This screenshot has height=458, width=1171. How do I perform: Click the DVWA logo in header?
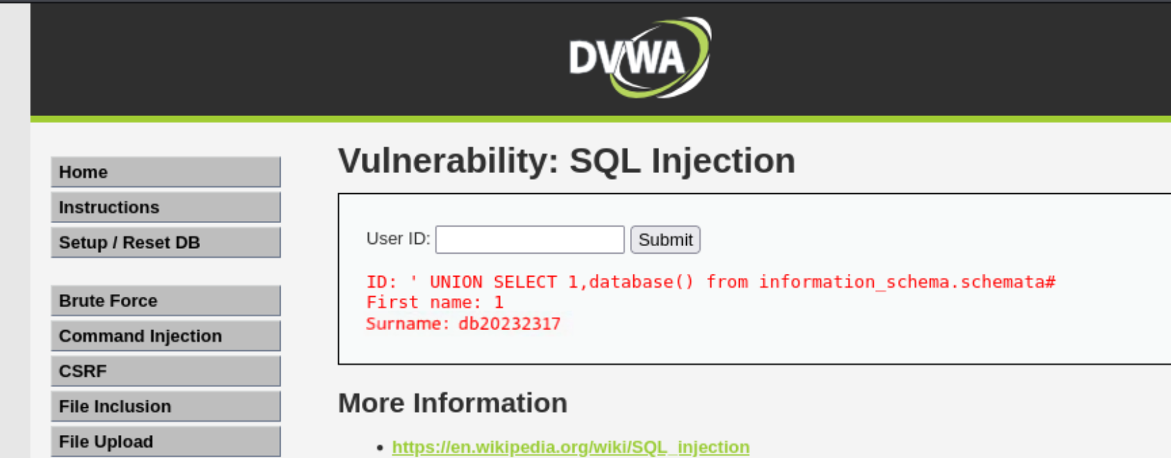tap(639, 58)
